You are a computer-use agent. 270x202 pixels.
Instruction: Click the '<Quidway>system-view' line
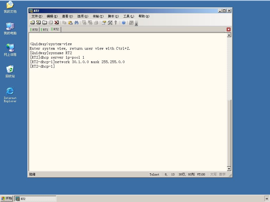coord(51,44)
